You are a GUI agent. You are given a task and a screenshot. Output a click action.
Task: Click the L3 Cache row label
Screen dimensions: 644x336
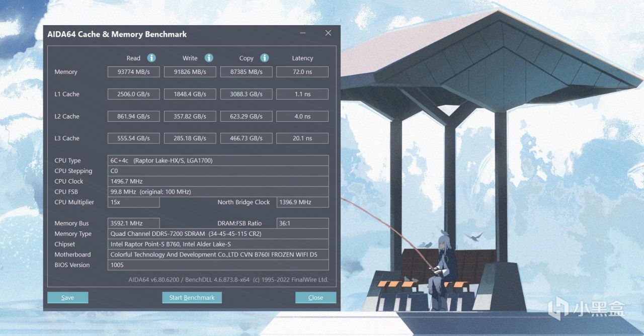pyautogui.click(x=67, y=138)
